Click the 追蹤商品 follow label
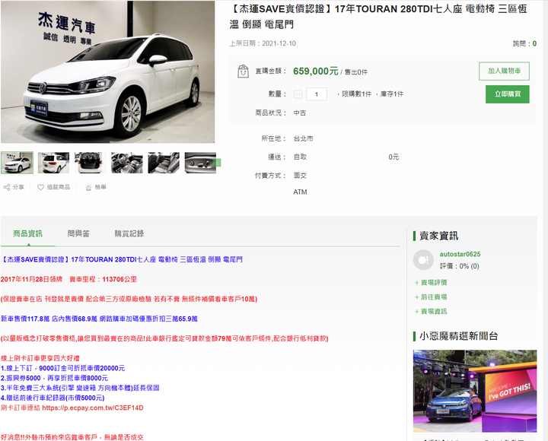Viewport: 548px width, 441px height. (x=59, y=187)
